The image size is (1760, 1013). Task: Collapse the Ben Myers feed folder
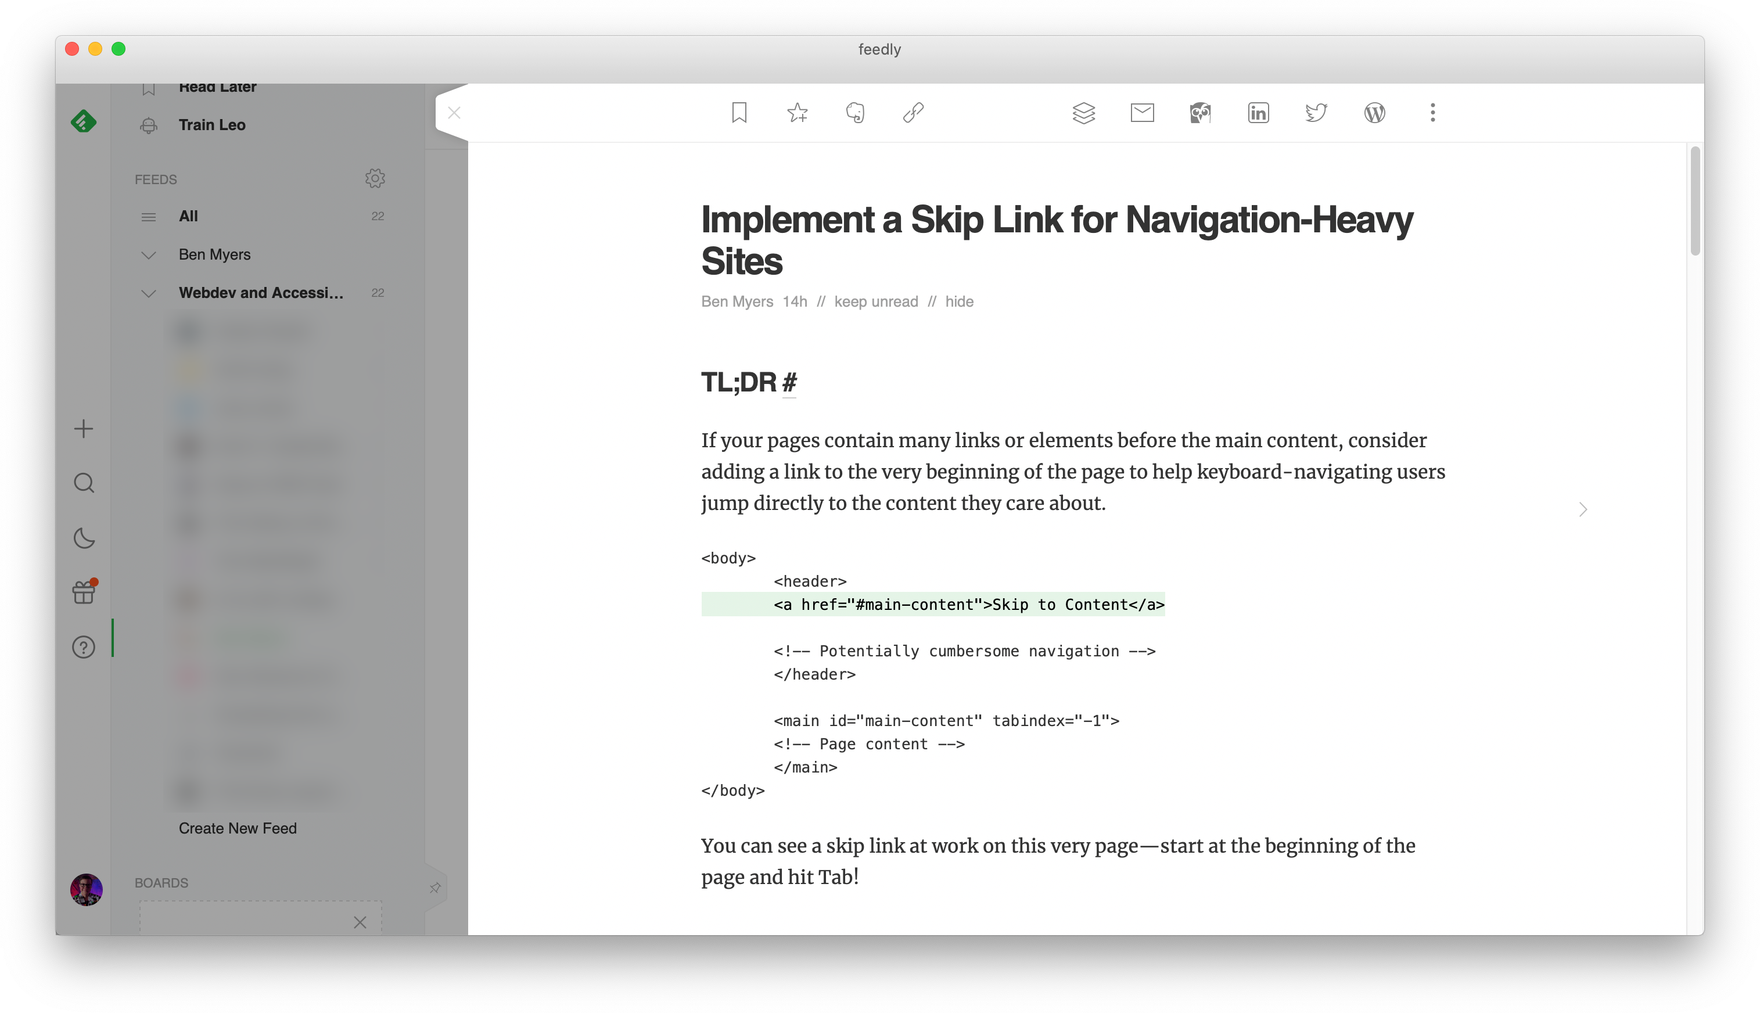pos(148,254)
